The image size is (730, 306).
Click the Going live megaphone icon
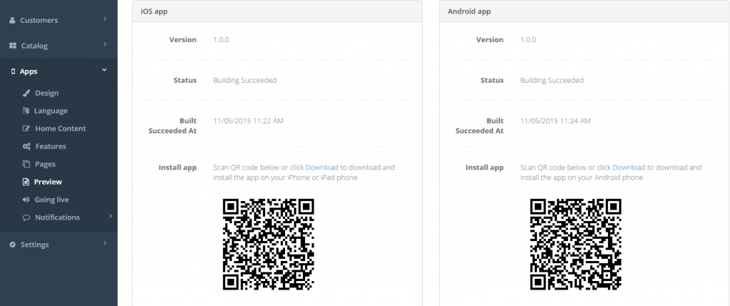coord(26,199)
